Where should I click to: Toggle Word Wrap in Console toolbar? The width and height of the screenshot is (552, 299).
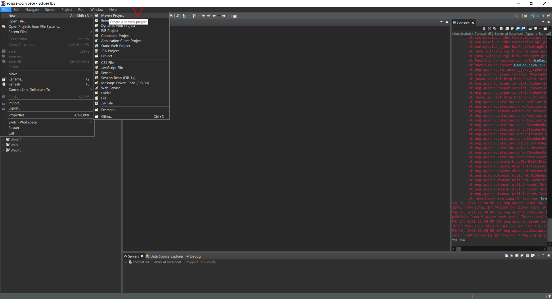(x=512, y=28)
